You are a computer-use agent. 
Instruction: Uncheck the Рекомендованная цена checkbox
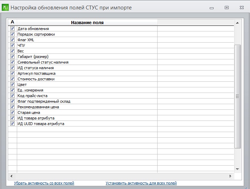[12, 107]
